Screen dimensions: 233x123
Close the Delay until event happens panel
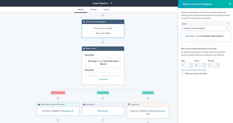pyautogui.click(x=230, y=4)
